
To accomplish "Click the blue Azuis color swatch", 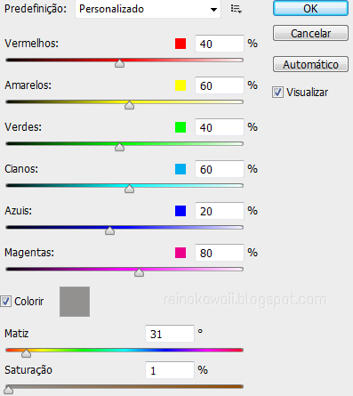I will (181, 211).
